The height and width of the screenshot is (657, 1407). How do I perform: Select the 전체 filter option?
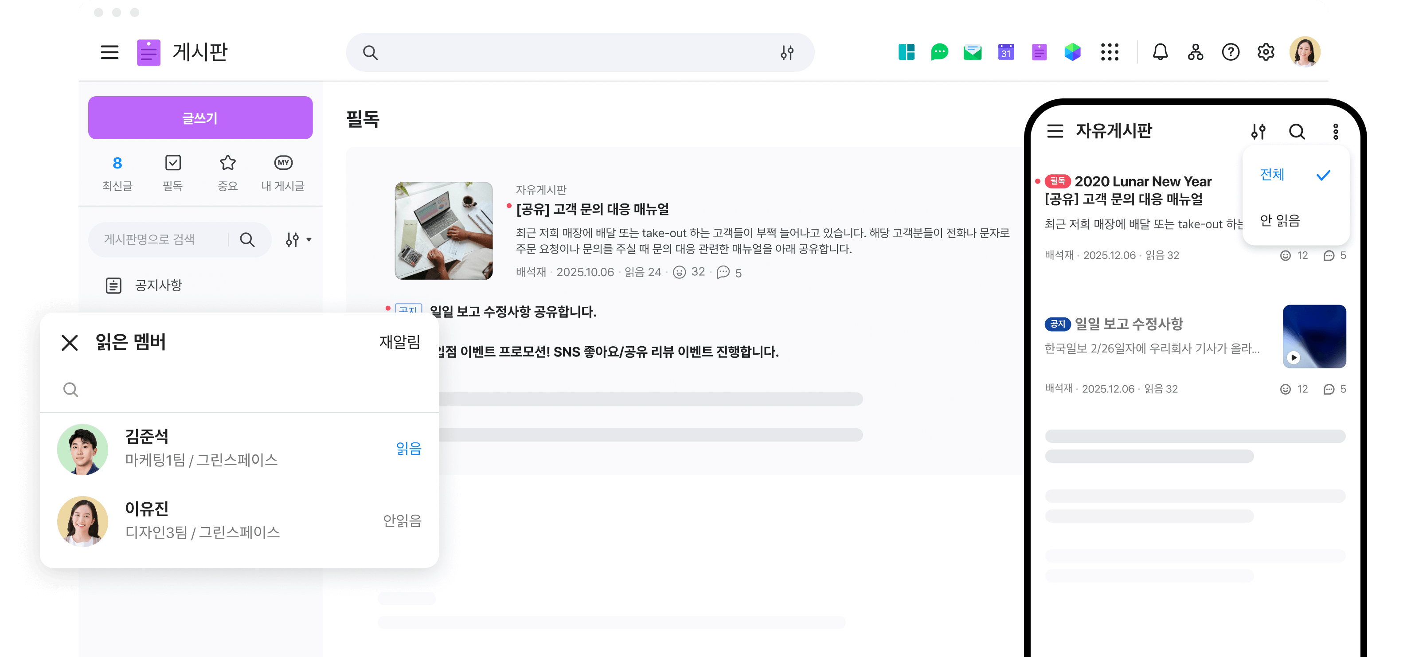[x=1272, y=175]
